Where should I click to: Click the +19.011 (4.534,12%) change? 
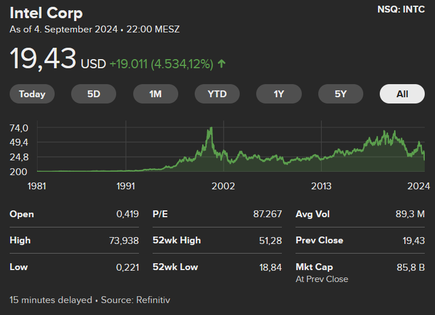click(162, 64)
